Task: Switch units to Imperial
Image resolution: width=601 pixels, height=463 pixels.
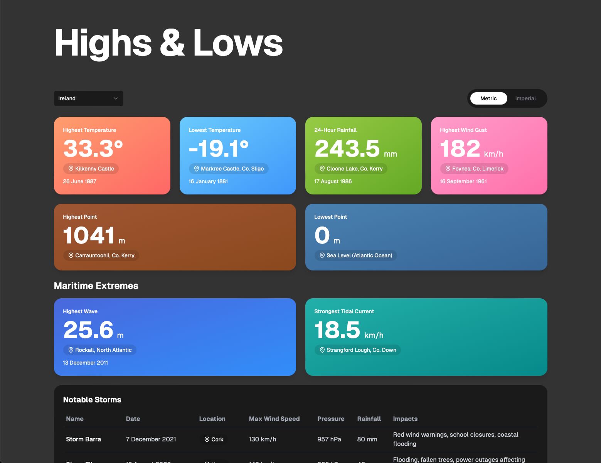Action: [x=525, y=98]
